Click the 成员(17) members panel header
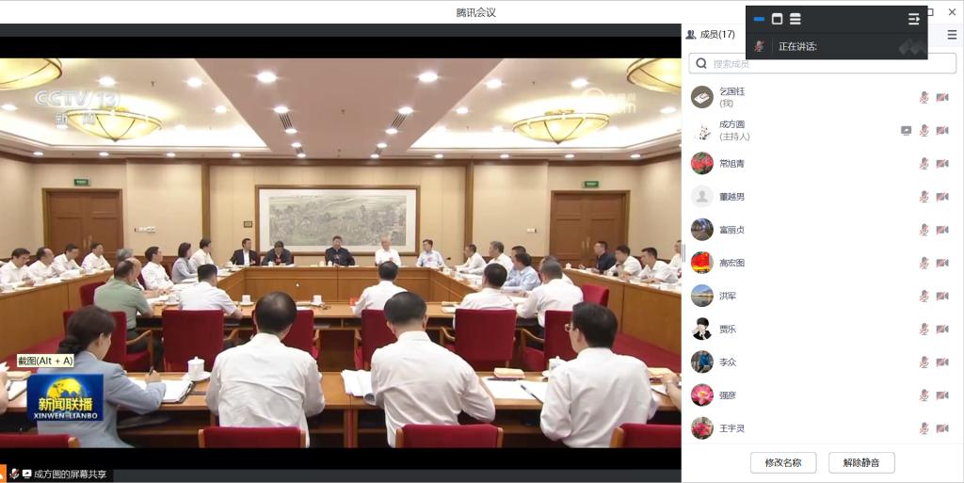This screenshot has width=964, height=483. click(x=711, y=35)
